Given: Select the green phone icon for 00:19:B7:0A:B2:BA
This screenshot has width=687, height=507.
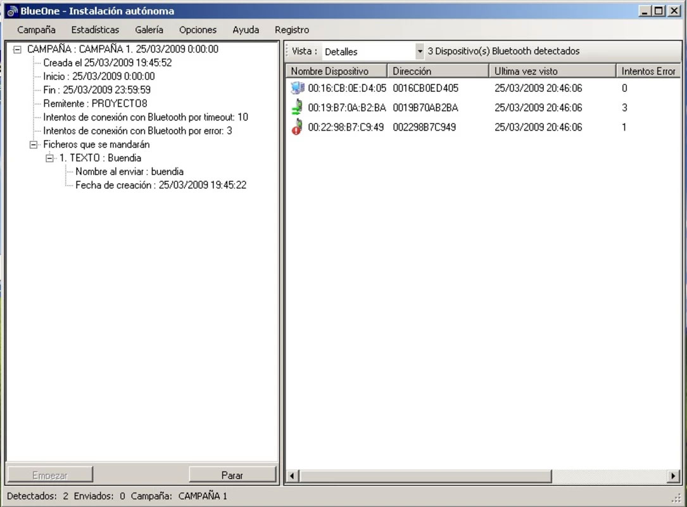Looking at the screenshot, I should [298, 108].
